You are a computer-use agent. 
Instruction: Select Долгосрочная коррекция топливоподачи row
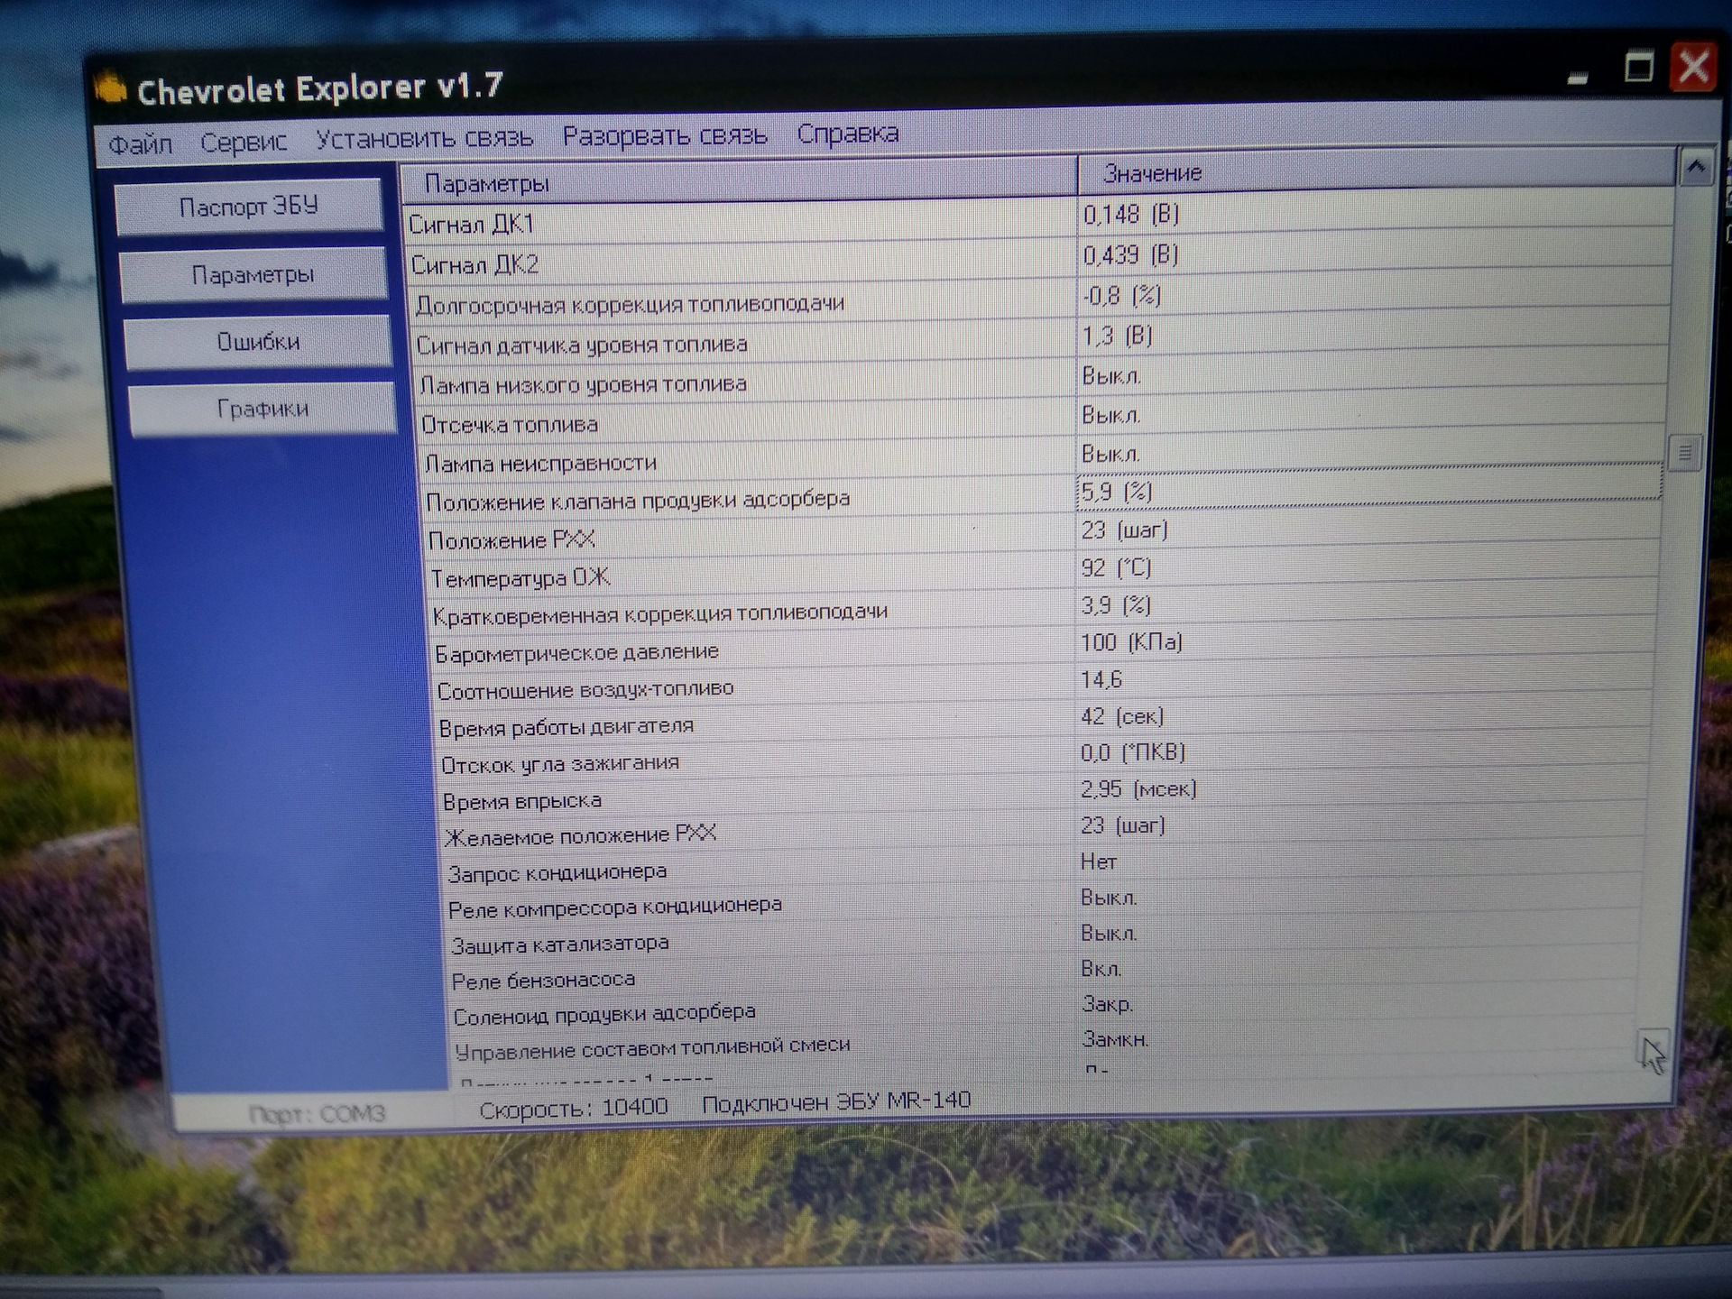(x=1039, y=299)
